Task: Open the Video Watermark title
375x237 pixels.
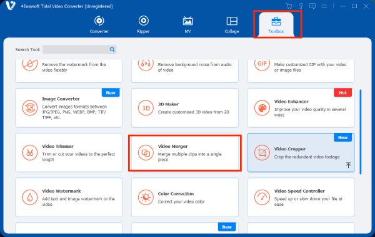Action: pyautogui.click(x=61, y=191)
